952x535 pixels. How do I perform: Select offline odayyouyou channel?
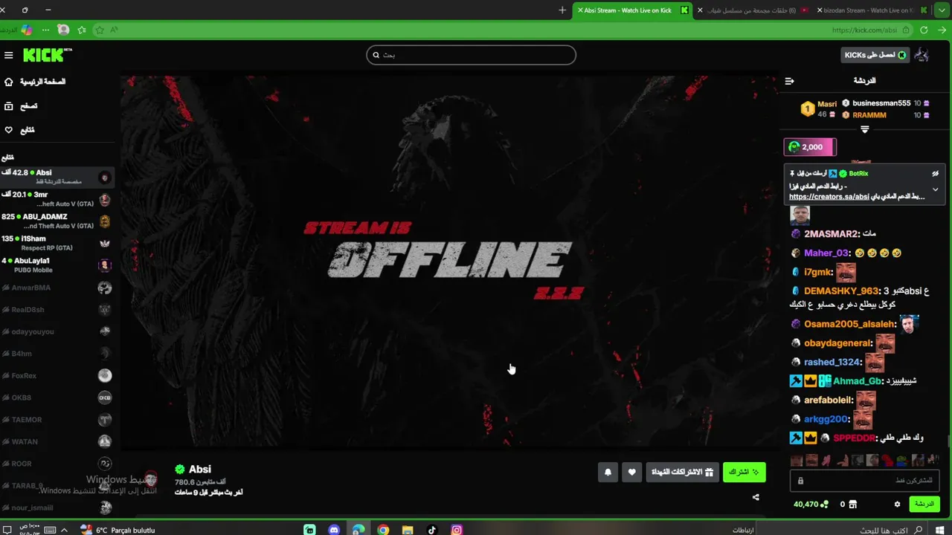point(57,331)
